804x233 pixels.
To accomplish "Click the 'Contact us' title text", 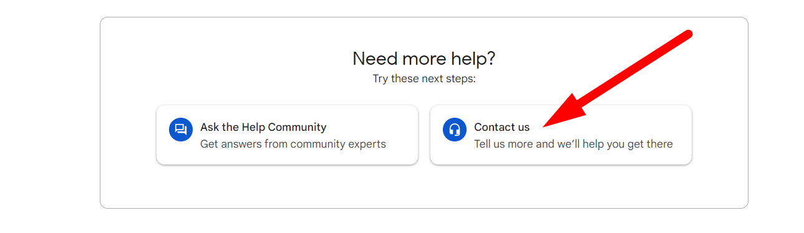I will (x=501, y=127).
